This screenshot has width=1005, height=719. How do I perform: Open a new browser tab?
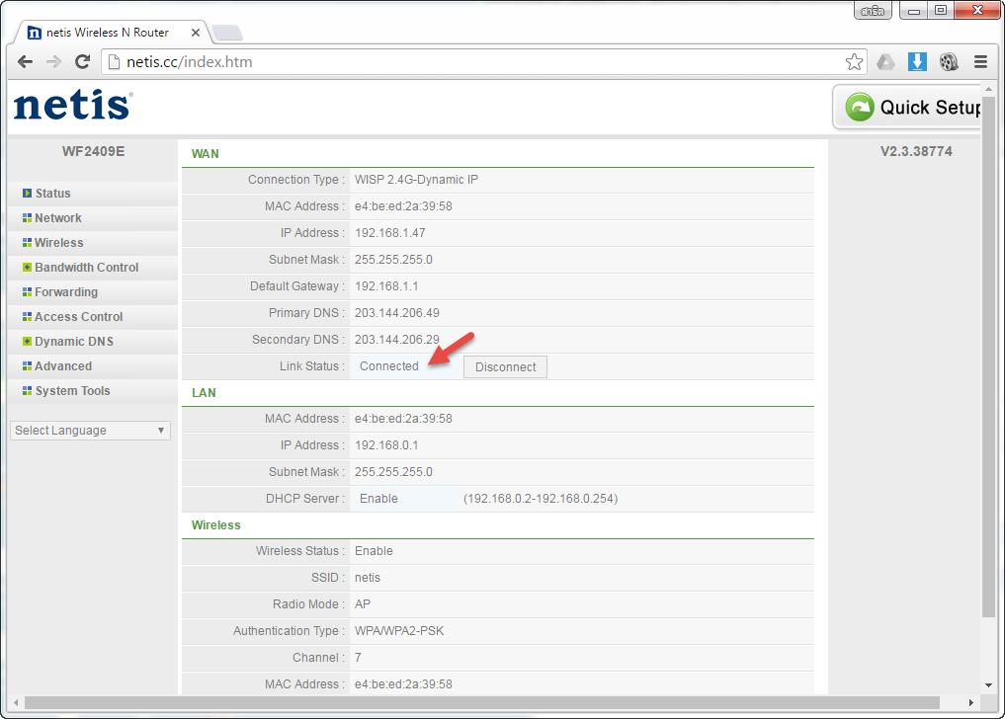tap(227, 32)
